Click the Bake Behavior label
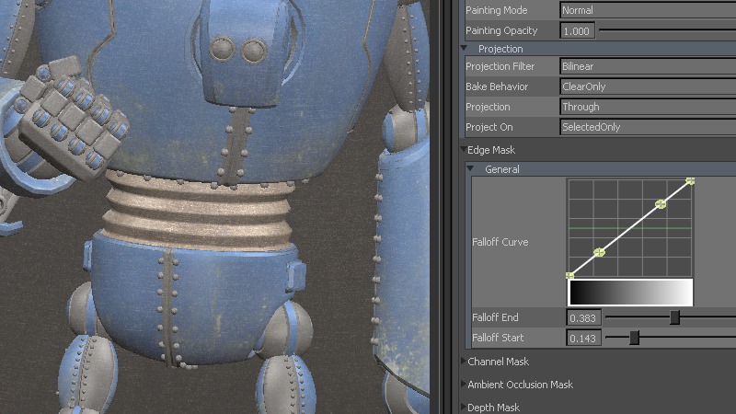The image size is (736, 414). pyautogui.click(x=497, y=86)
